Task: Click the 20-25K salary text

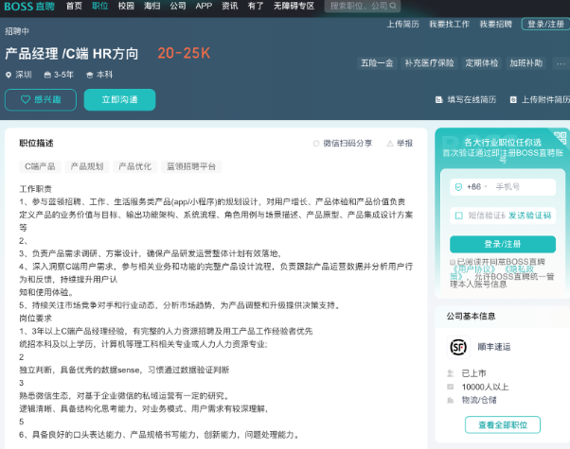Action: click(x=184, y=53)
